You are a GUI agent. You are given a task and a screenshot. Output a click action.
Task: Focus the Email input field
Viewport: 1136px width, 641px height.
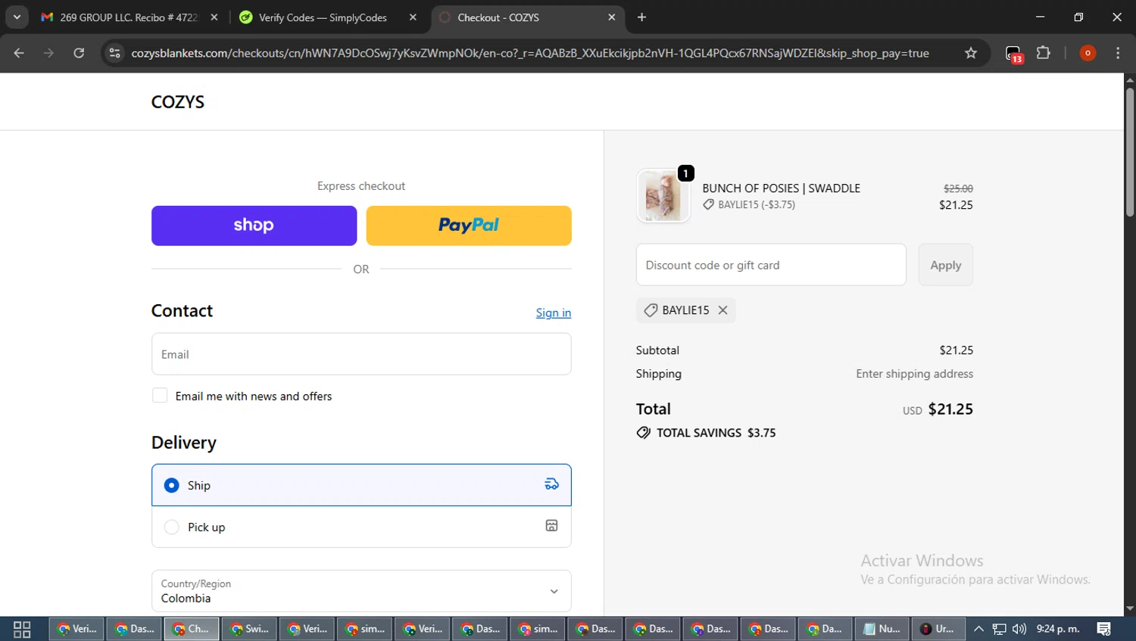coord(361,354)
